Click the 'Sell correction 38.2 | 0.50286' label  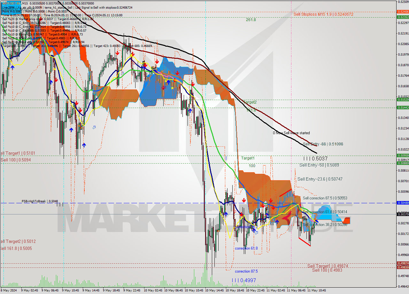tap(325, 225)
